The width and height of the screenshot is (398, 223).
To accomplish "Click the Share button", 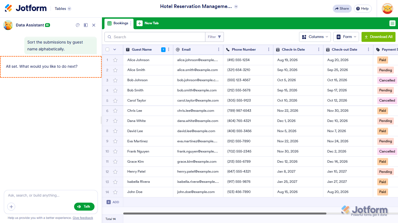I will (342, 9).
